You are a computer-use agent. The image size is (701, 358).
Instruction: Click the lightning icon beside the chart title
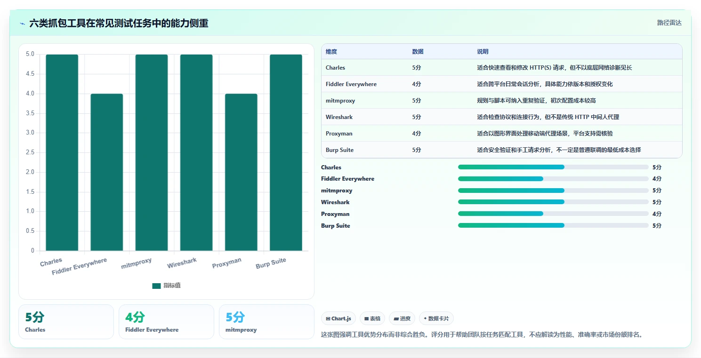[x=23, y=24]
